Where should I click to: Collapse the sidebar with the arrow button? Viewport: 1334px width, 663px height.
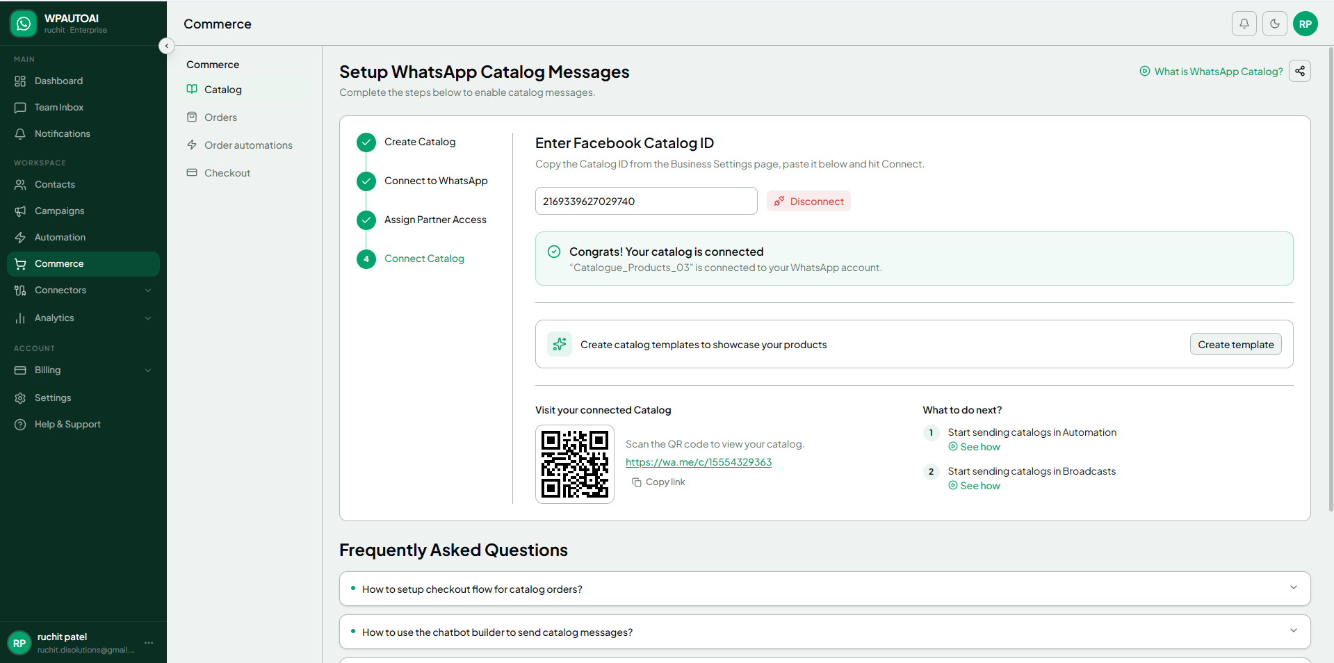coord(167,46)
